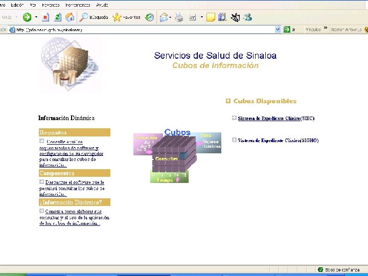Click the yellow note icon
The height and width of the screenshot is (276, 368).
pyautogui.click(x=211, y=17)
